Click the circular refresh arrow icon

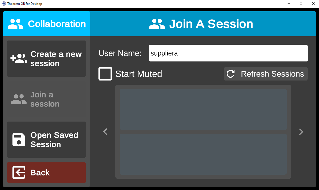pos(231,74)
